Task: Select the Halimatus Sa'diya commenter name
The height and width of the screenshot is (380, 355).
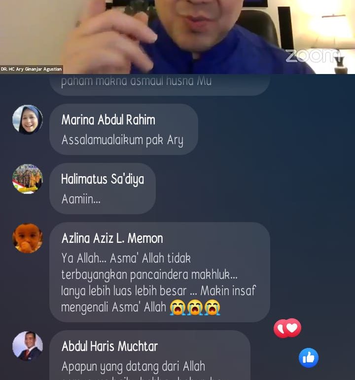Action: coord(103,179)
